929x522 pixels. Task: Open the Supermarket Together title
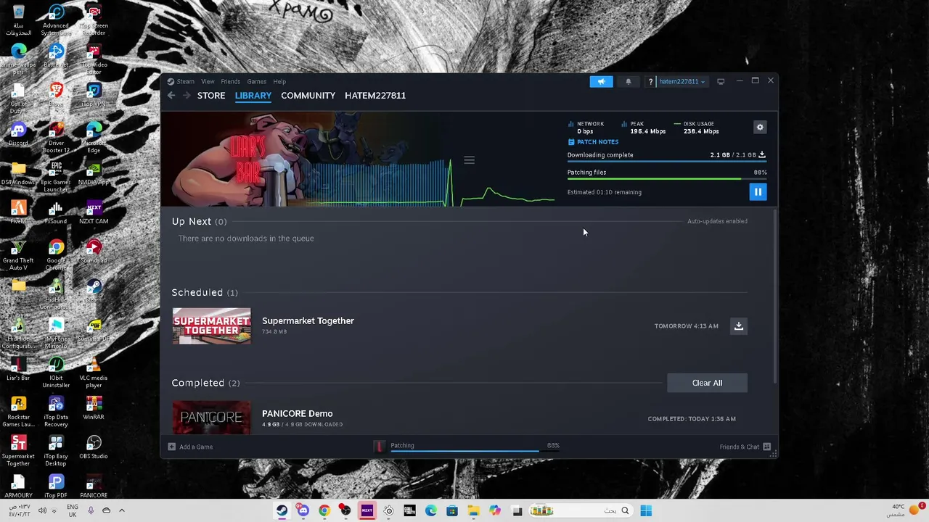coord(308,320)
